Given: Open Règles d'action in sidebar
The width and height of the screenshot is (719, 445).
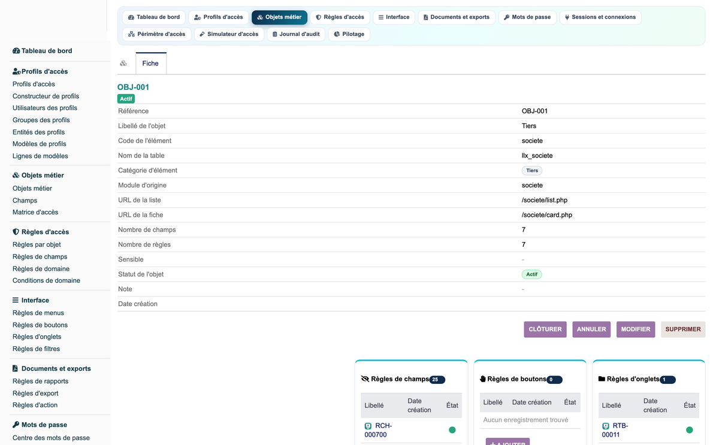Looking at the screenshot, I should [x=35, y=405].
